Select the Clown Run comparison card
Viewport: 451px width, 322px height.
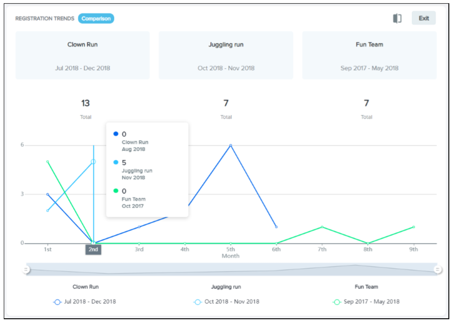click(83, 56)
